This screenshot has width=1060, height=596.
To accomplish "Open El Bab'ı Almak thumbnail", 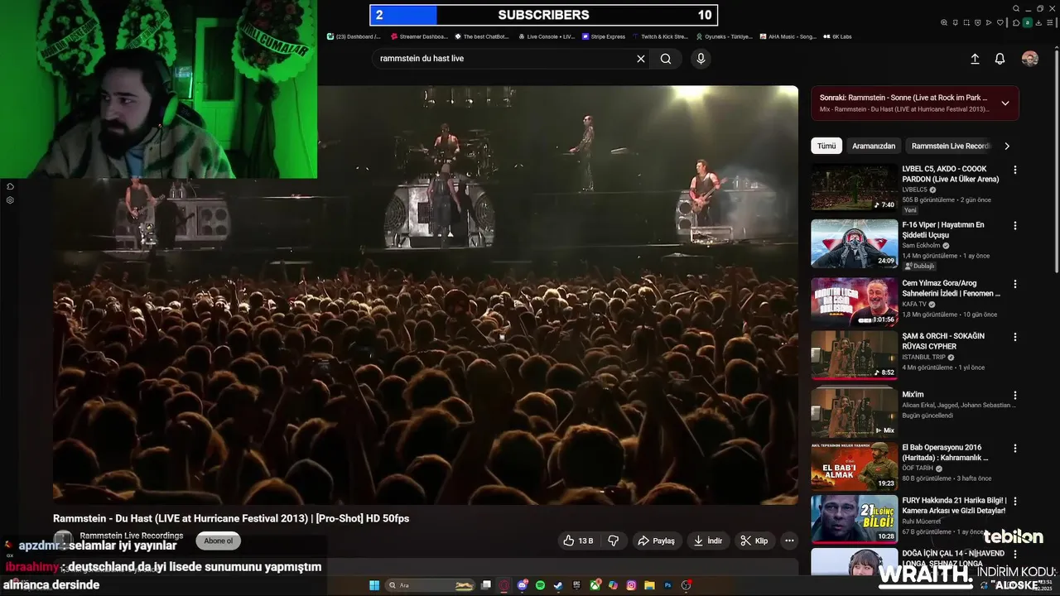I will point(854,466).
